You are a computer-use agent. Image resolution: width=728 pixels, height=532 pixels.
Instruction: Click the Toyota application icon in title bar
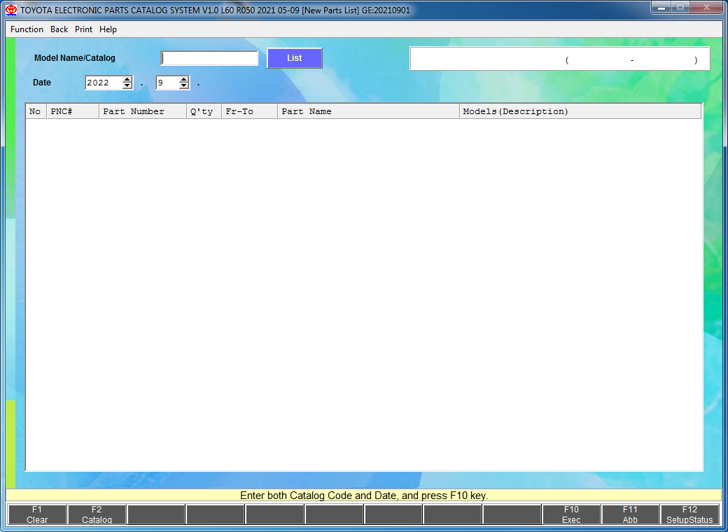click(11, 10)
